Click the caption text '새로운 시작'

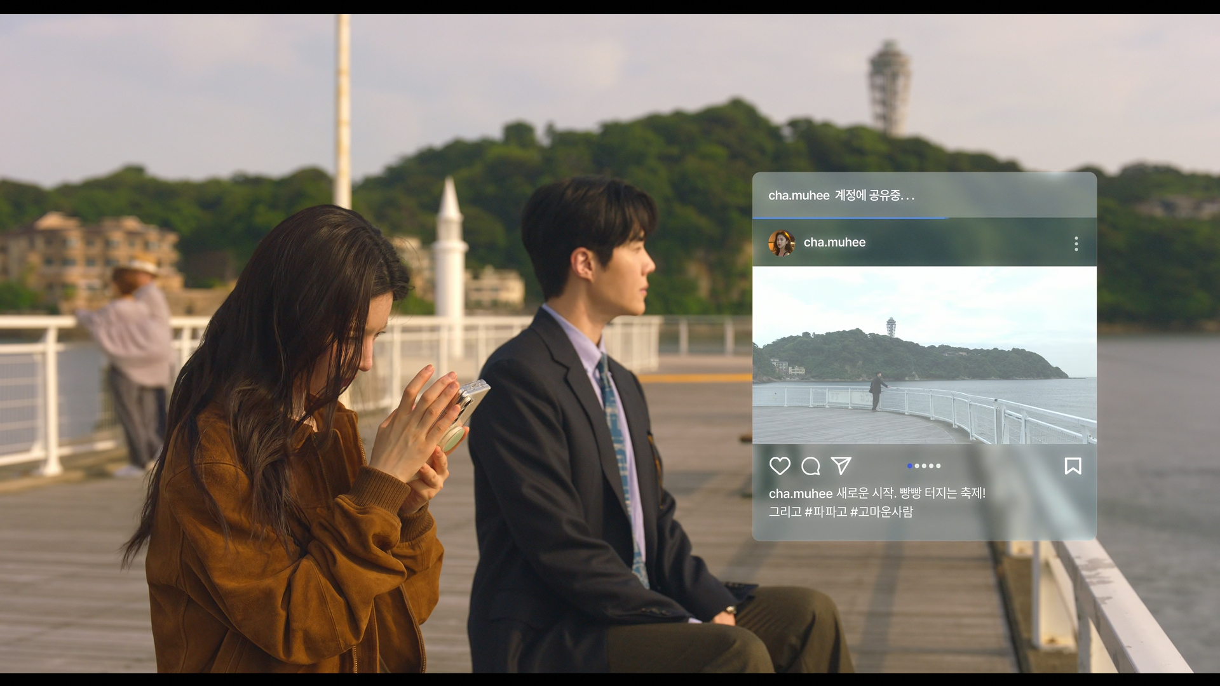tap(865, 494)
